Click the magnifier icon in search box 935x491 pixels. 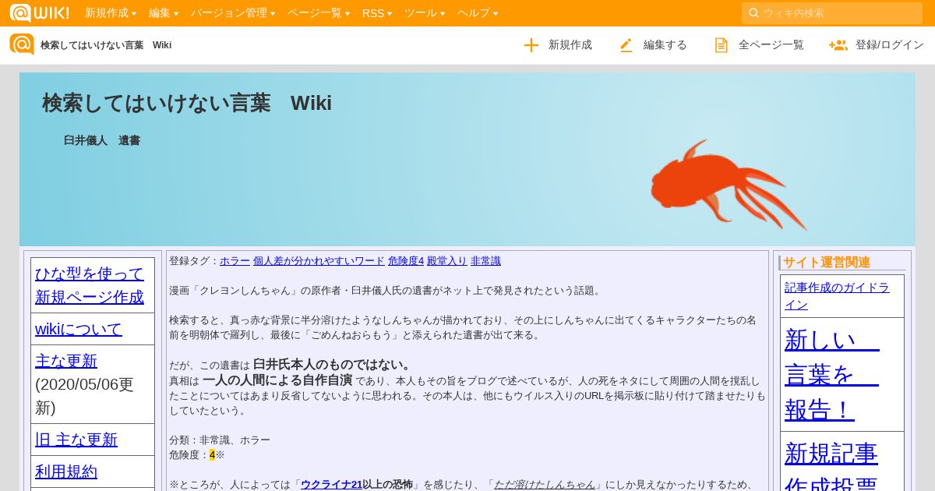pyautogui.click(x=753, y=13)
